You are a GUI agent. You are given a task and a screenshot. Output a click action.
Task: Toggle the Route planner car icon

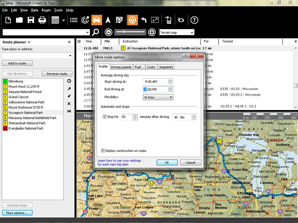[x=97, y=20]
